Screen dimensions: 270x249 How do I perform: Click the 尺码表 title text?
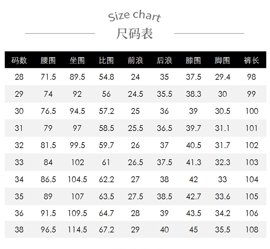(135, 33)
